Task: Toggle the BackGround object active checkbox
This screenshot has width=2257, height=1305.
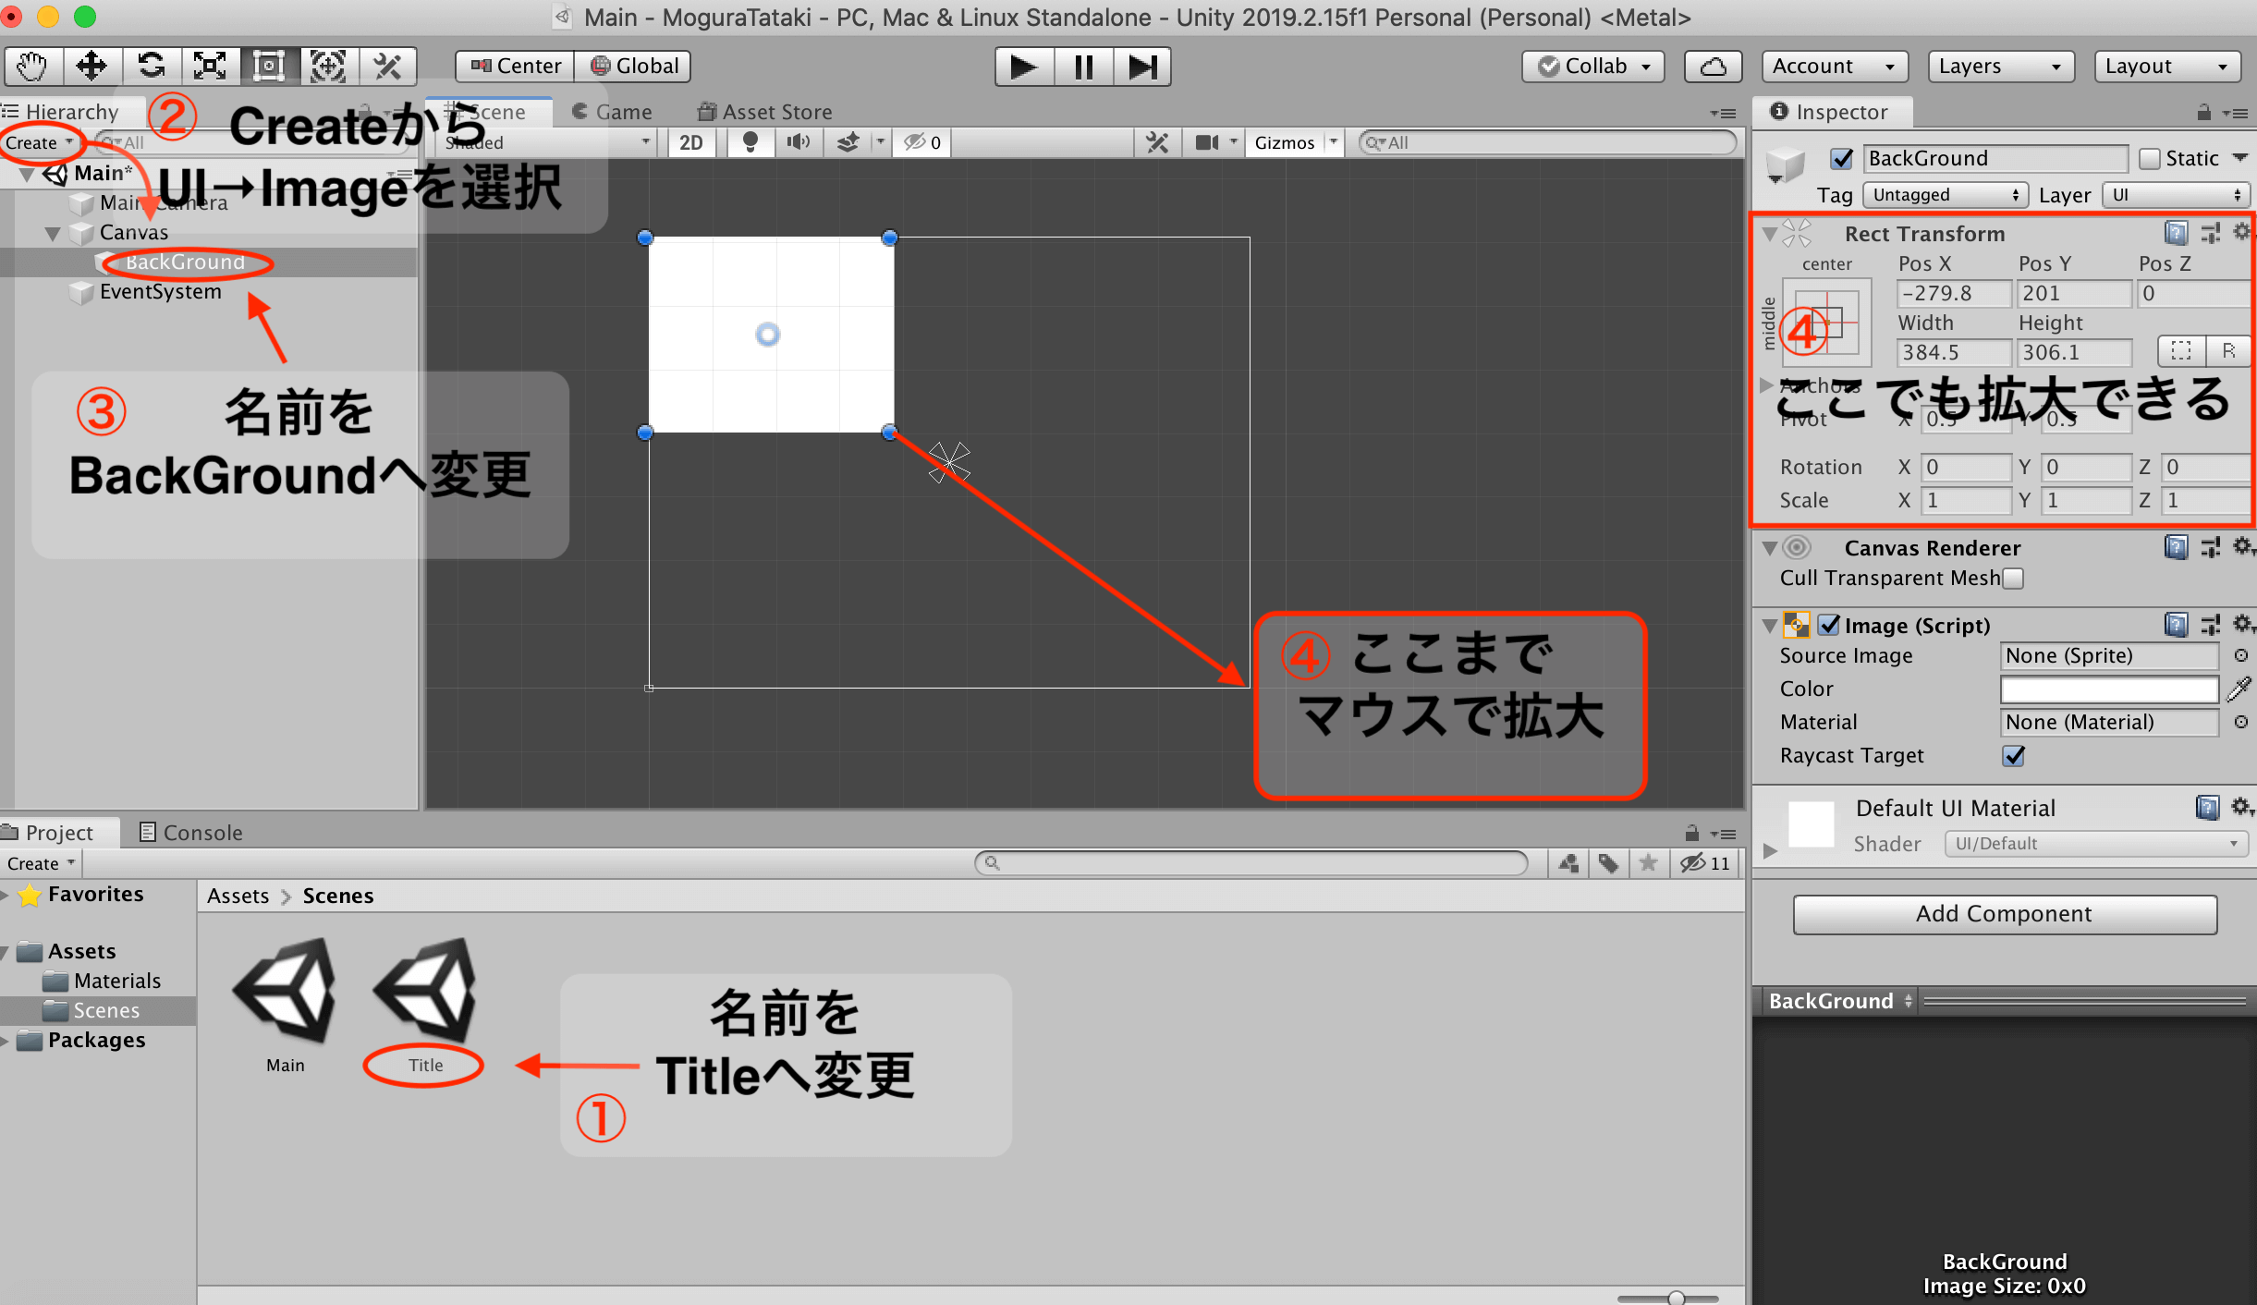Action: coord(1841,159)
